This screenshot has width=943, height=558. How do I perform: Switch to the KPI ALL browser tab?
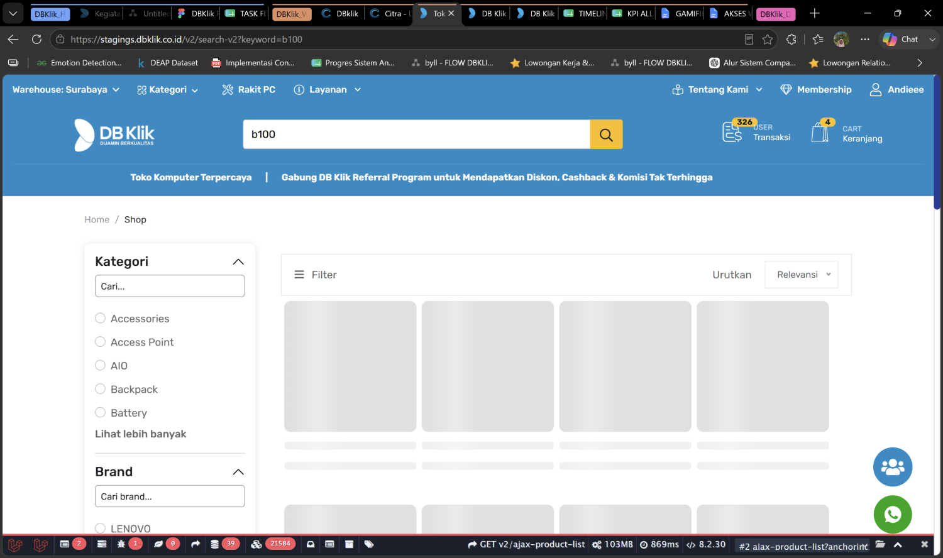(633, 13)
